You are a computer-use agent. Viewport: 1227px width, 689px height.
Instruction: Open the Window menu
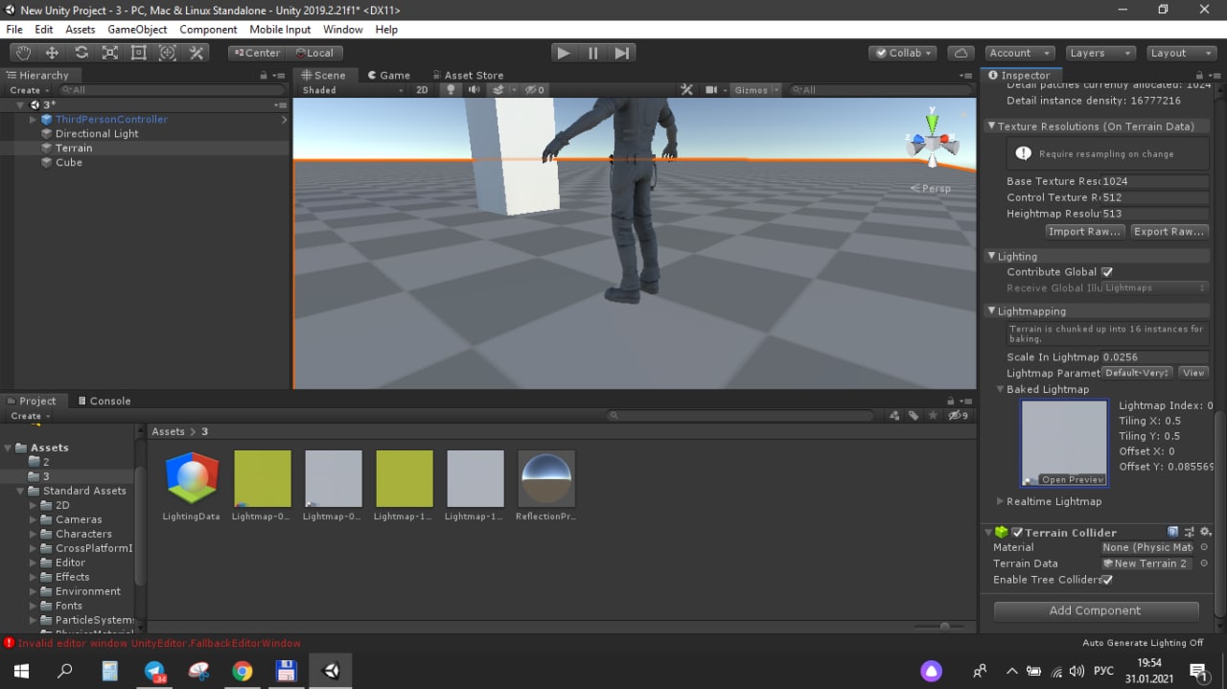342,30
